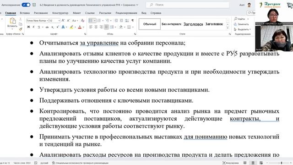The image size is (293, 165).
Task: Apply strikethrough formatting
Action: tap(47, 27)
